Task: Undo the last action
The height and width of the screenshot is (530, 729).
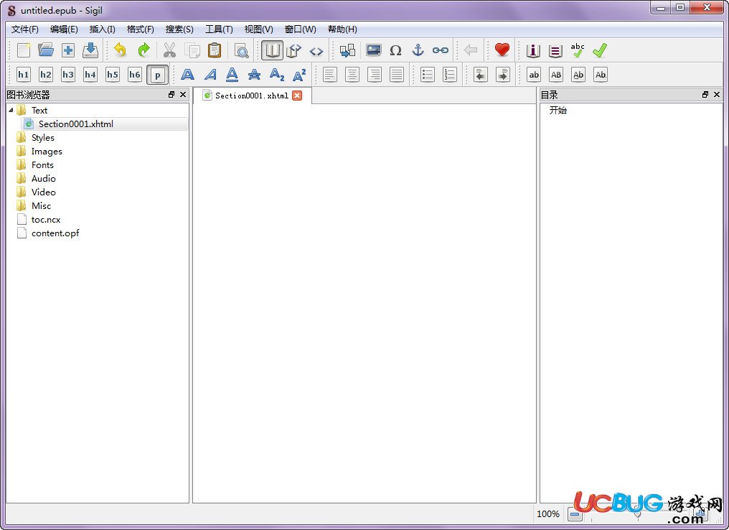Action: [120, 50]
